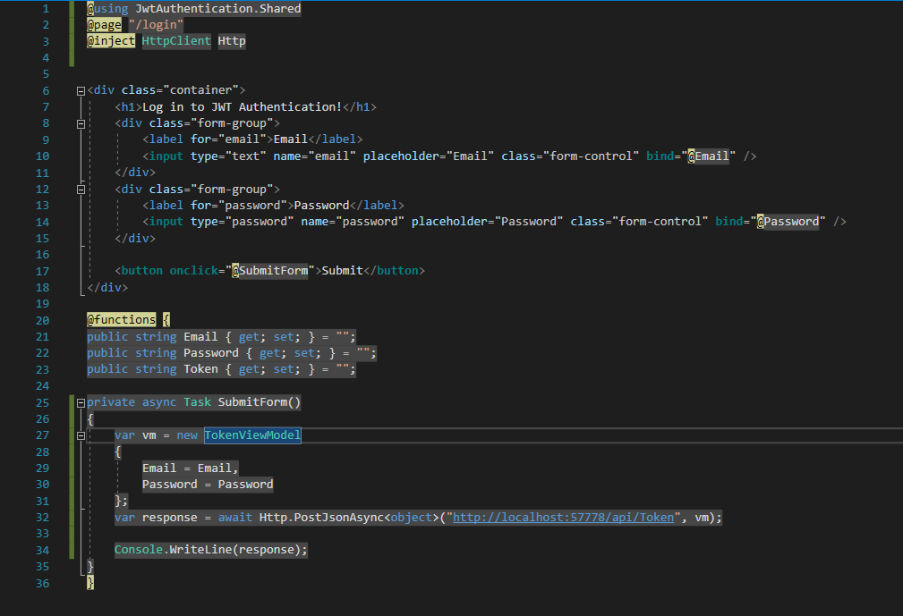
Task: Collapse the SubmitForm method on line 25
Action: tap(81, 402)
